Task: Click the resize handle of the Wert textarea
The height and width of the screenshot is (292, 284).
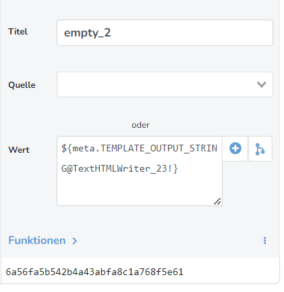Action: pos(217,201)
